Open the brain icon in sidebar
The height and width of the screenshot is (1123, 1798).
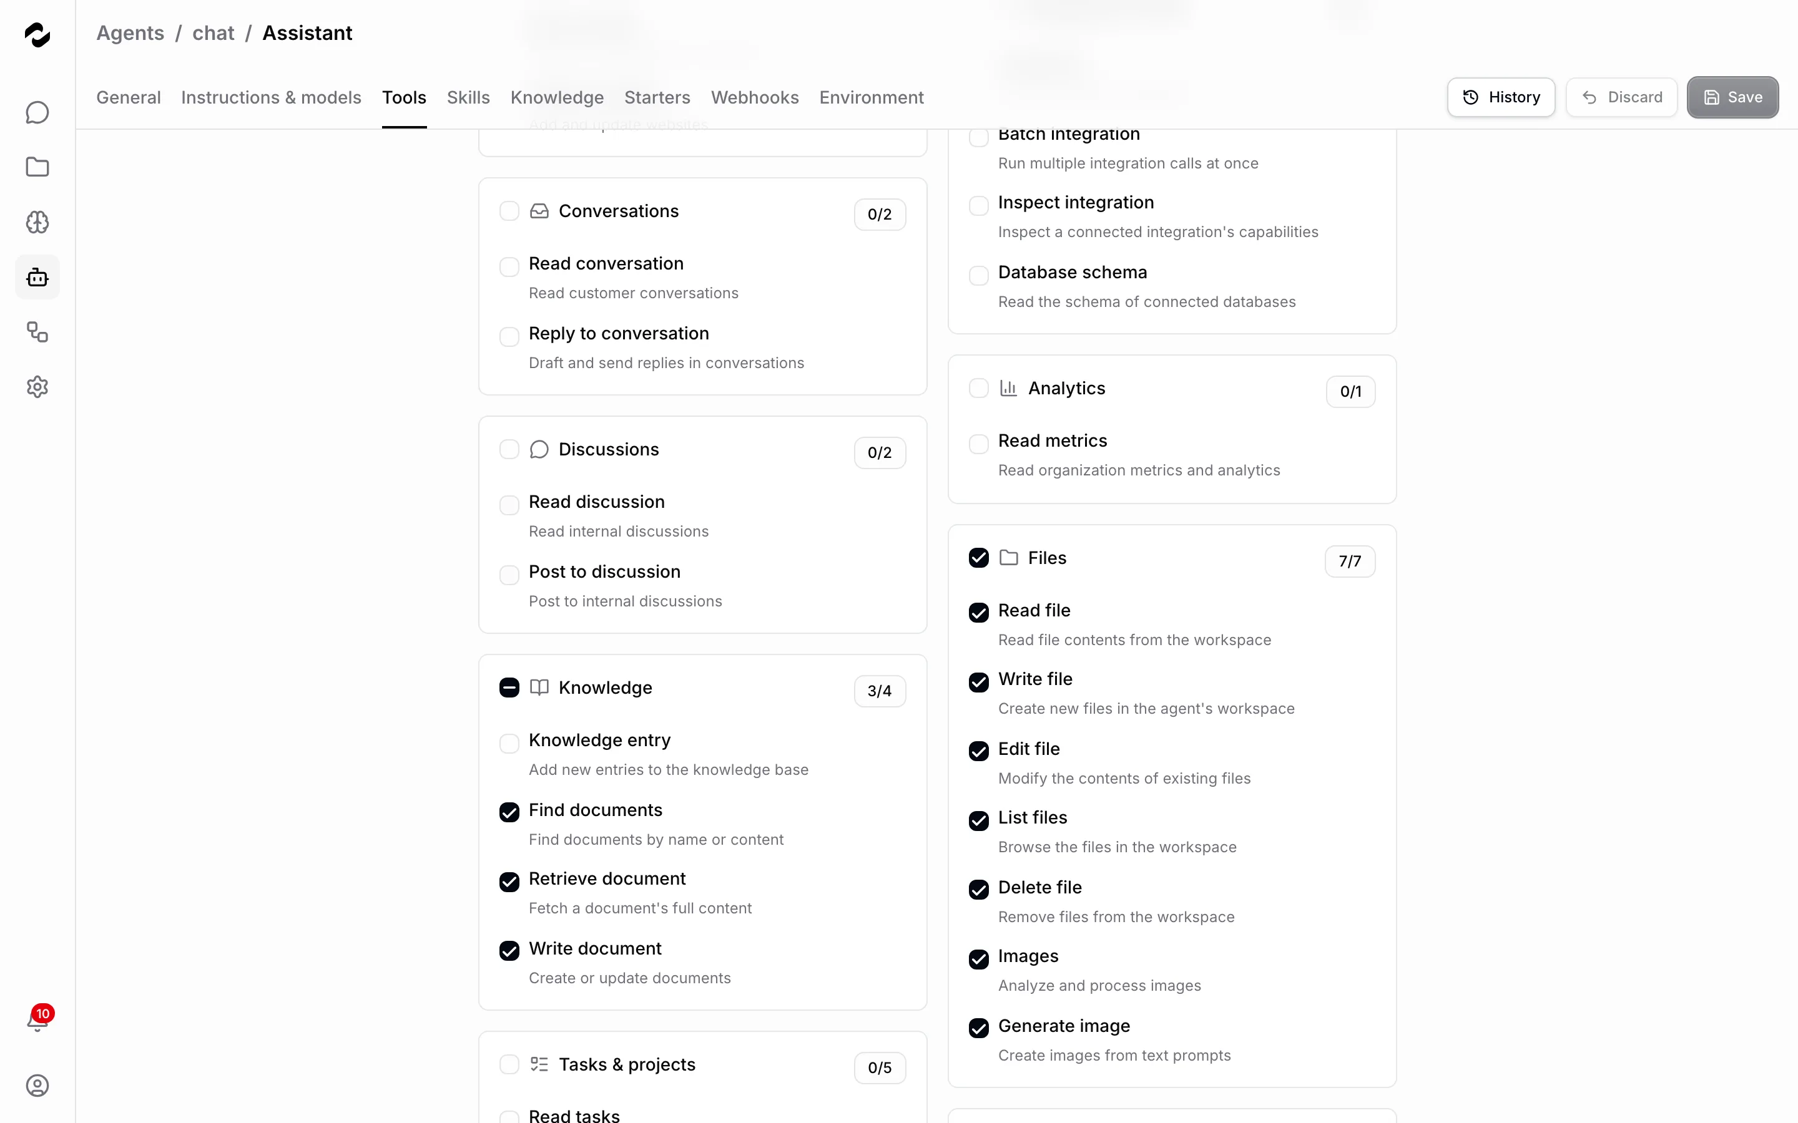point(37,222)
